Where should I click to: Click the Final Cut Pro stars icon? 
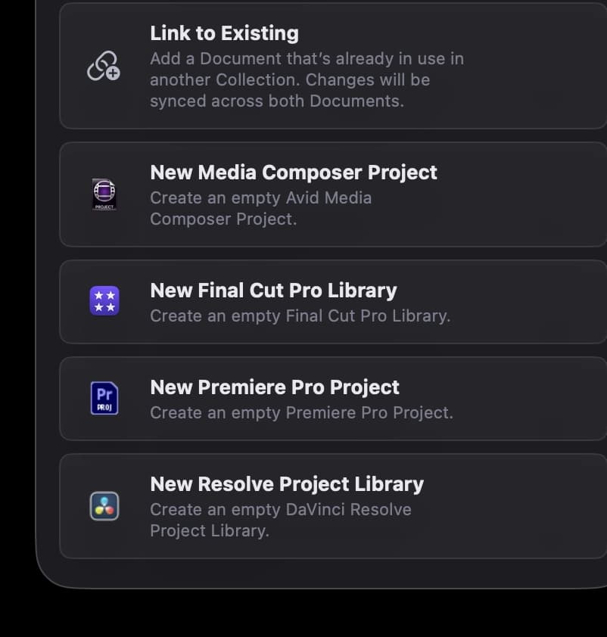click(104, 301)
